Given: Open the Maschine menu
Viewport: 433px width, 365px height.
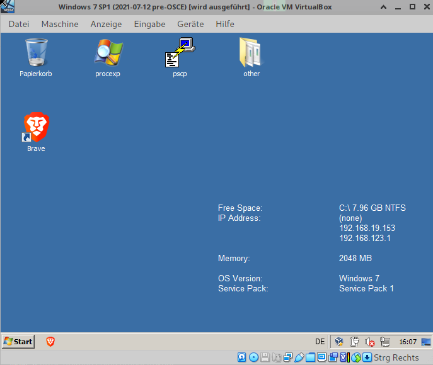Looking at the screenshot, I should (x=60, y=24).
